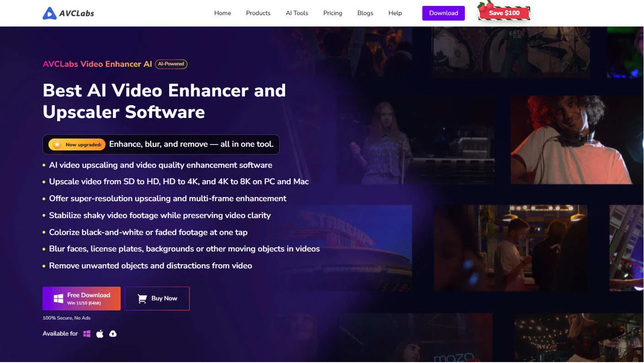The width and height of the screenshot is (644, 363).
Task: Click the AI-Powered badge
Action: tap(171, 64)
